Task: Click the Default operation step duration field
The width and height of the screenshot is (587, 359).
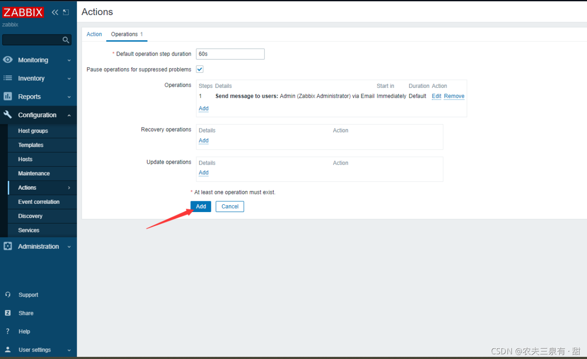Action: point(230,54)
